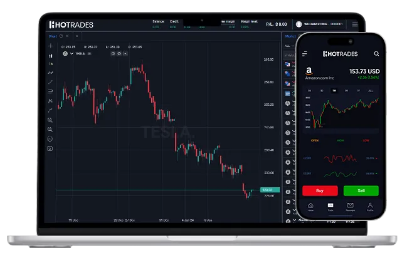
Task: Select the ALL time range on phone chart
Action: [x=371, y=90]
